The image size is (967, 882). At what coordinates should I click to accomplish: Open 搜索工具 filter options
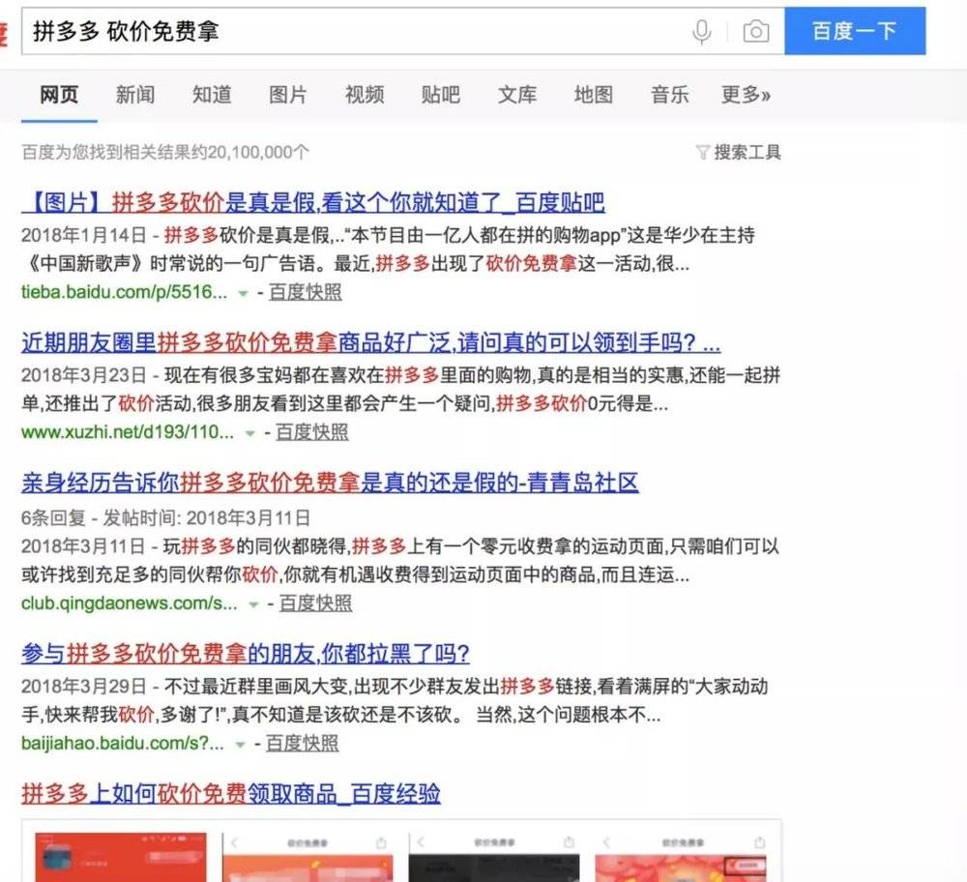point(747,153)
